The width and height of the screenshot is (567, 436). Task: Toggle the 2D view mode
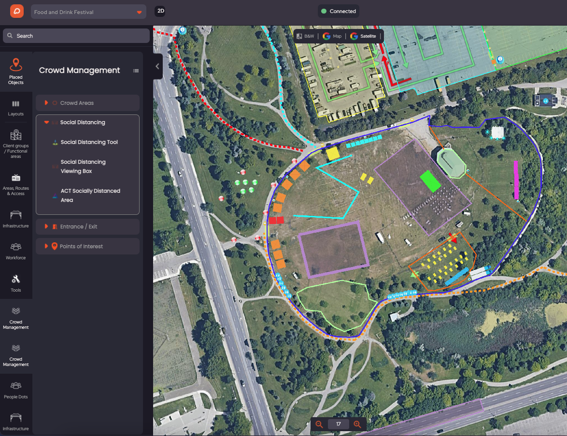click(x=160, y=11)
